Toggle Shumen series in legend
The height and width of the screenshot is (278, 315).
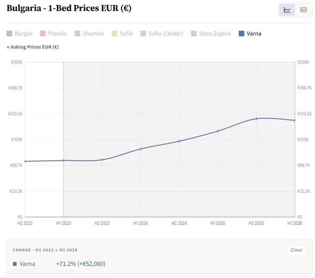coord(89,33)
